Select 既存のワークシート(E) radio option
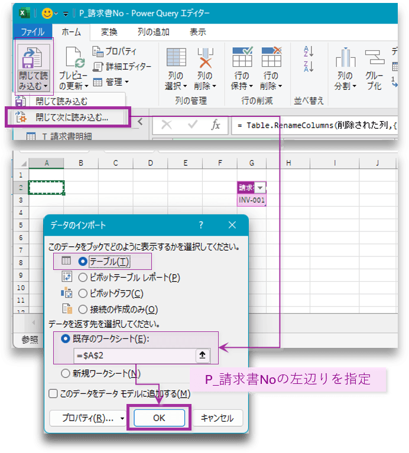The height and width of the screenshot is (453, 409). 66,338
